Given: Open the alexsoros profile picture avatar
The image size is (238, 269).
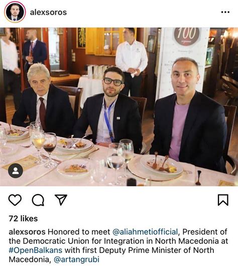Looking at the screenshot, I should tap(15, 12).
